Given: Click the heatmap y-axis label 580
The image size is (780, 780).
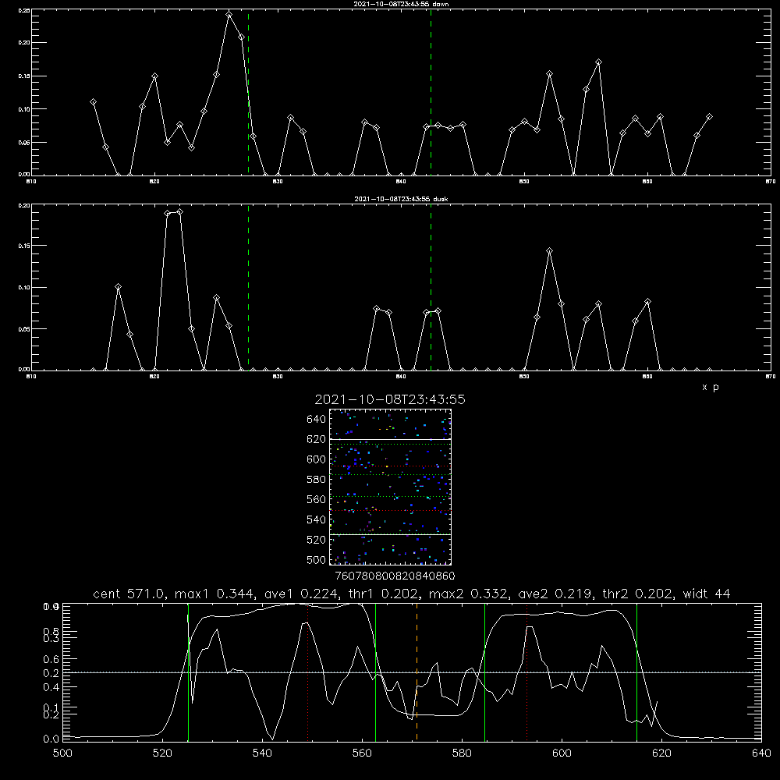Looking at the screenshot, I should pos(317,480).
